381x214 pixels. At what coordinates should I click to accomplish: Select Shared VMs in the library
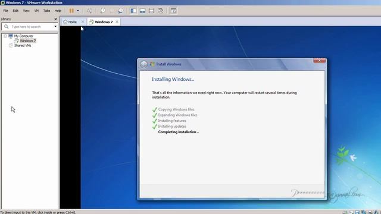(x=23, y=46)
